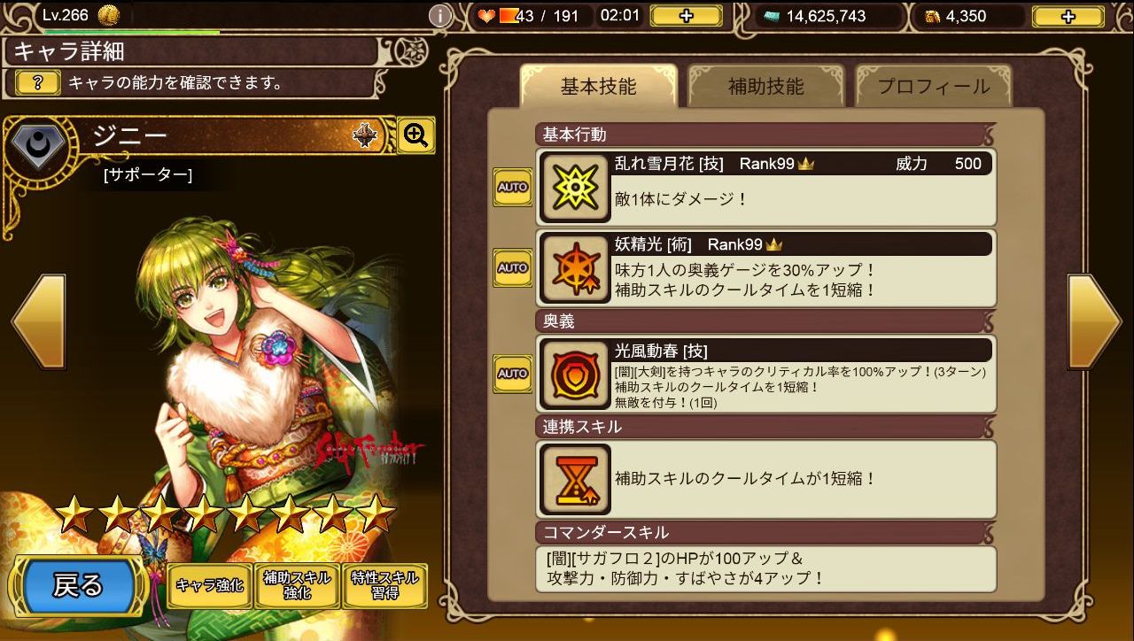Click the yellow question mark help icon

click(38, 83)
